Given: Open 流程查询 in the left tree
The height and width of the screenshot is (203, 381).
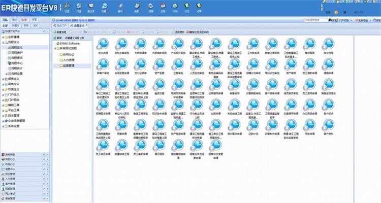Looking at the screenshot, I should pyautogui.click(x=17, y=58).
